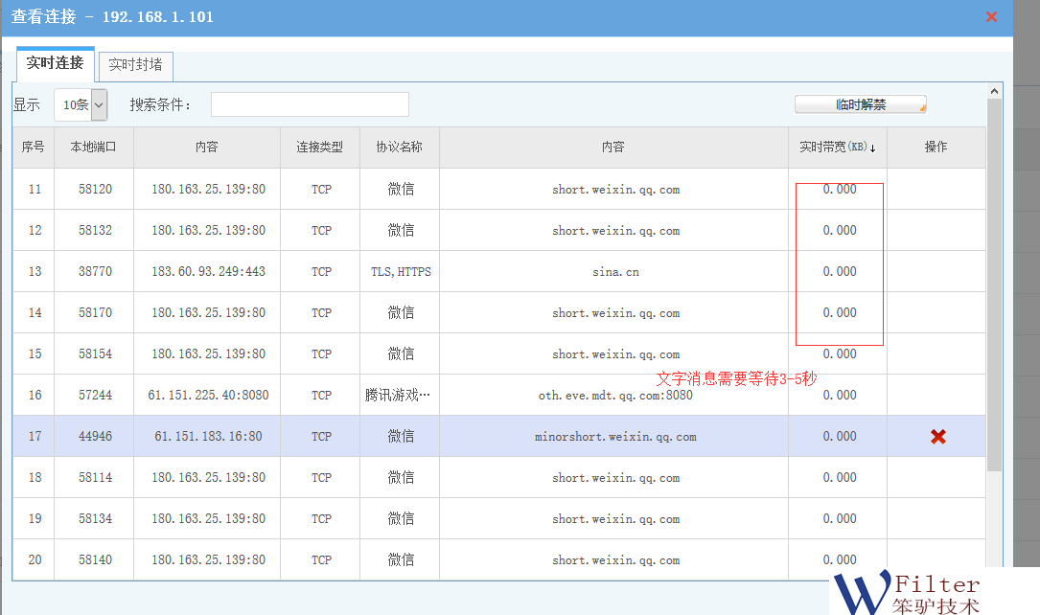Click the sort arrow on 实时带宽(KB) header
This screenshot has height=615, width=1040.
[873, 148]
